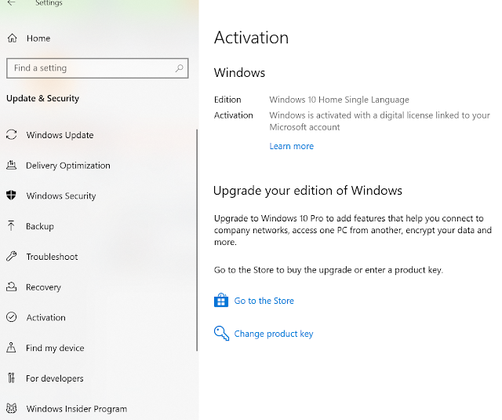This screenshot has height=420, width=502.
Task: Open Home settings page
Action: coord(38,38)
